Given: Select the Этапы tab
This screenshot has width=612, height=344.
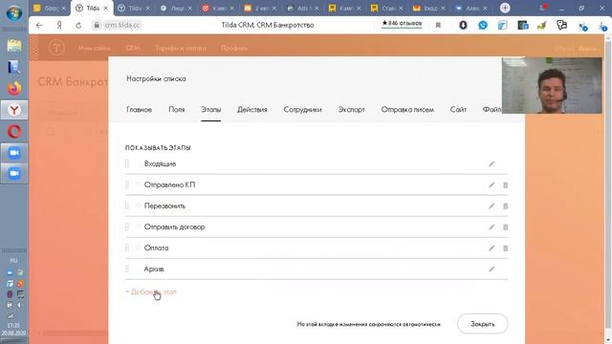Looking at the screenshot, I should click(211, 110).
